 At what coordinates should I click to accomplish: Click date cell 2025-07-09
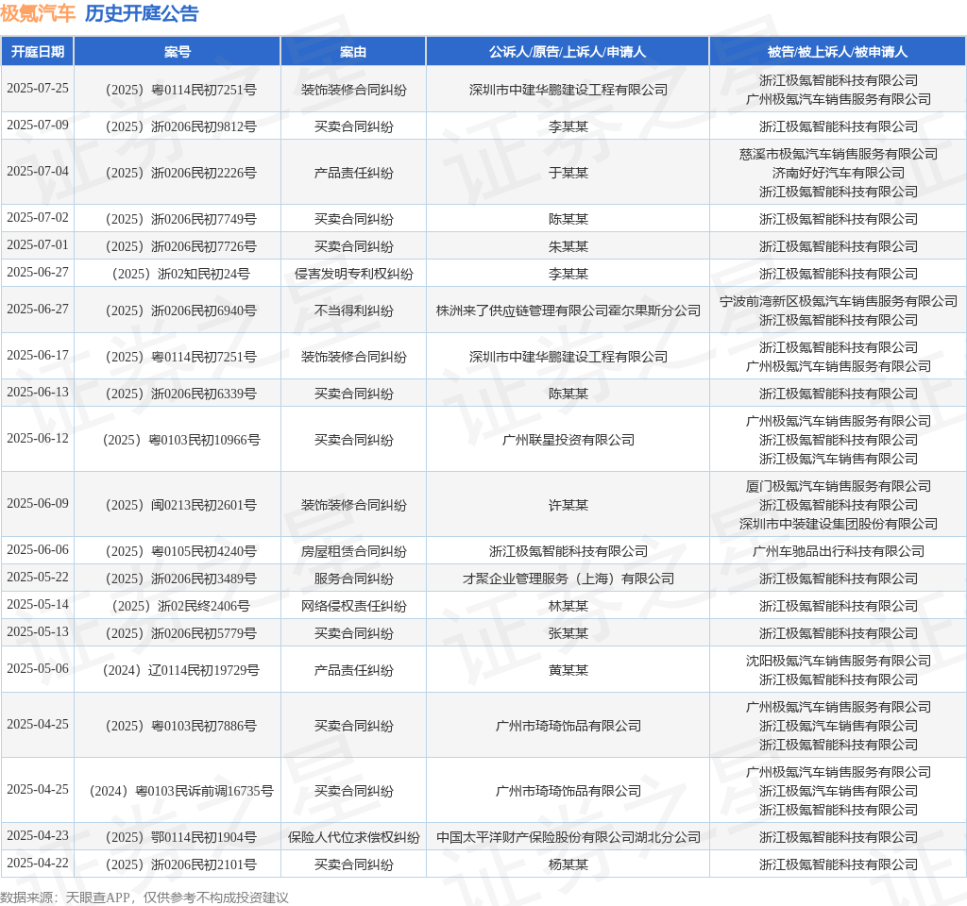[x=38, y=126]
